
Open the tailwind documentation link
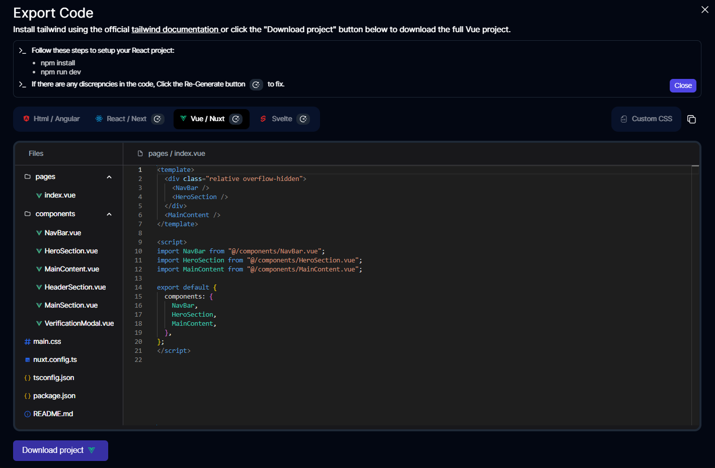[x=175, y=29]
